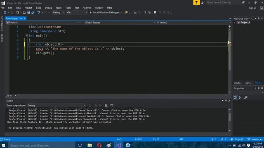This screenshot has height=148, width=264.
Task: Auto Hide the Output pane with pin
Action: click(226, 101)
